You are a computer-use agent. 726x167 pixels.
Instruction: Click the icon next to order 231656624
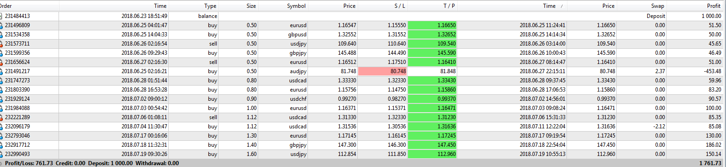[x=1, y=62]
